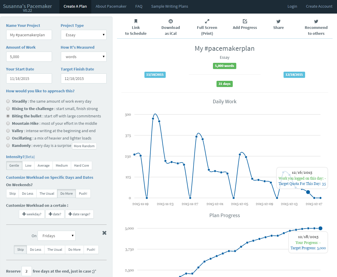Click the 31 days green badge

tap(224, 84)
